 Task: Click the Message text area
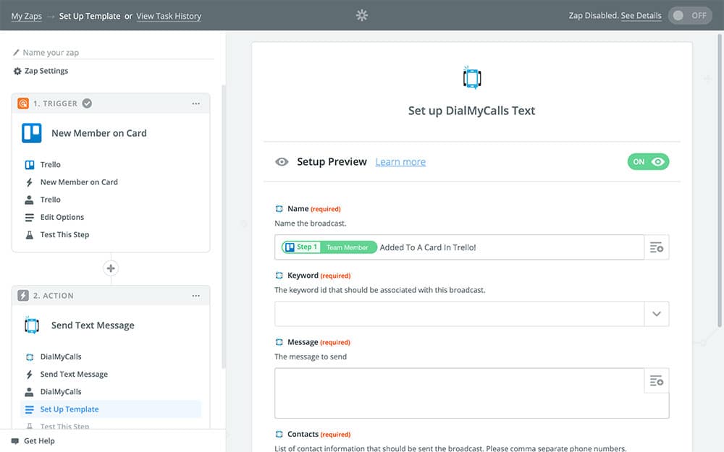pos(459,393)
